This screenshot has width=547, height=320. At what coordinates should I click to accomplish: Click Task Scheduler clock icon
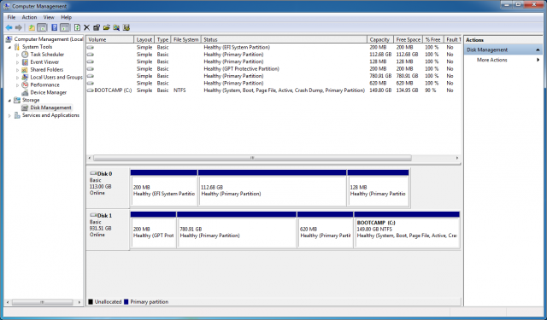(x=25, y=55)
